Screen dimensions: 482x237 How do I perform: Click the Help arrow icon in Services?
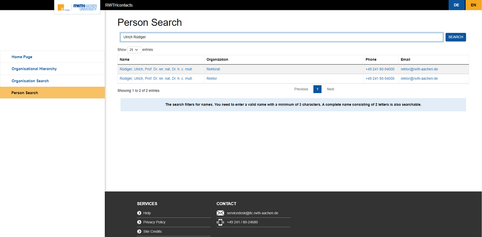[139, 213]
